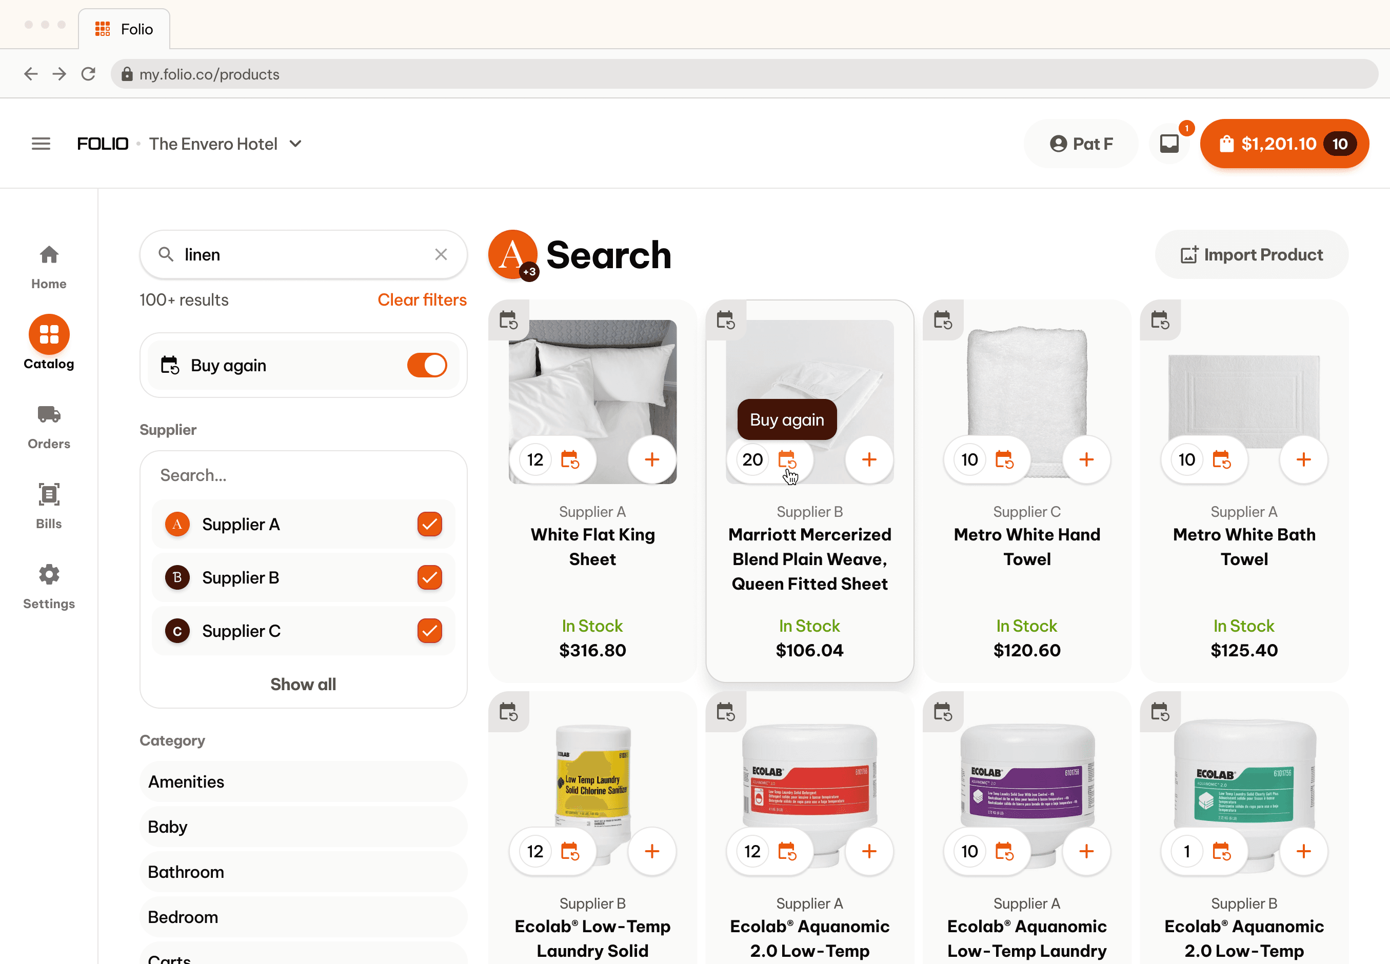Viewport: 1390px width, 964px height.
Task: Expand The Envero Hotel dropdown
Action: click(x=295, y=144)
